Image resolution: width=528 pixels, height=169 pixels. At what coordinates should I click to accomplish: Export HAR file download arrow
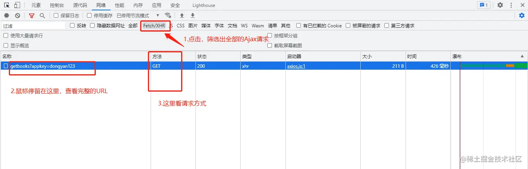pyautogui.click(x=193, y=15)
